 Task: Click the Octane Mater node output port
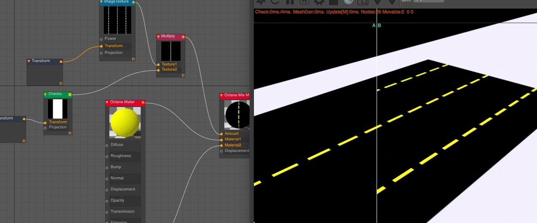pyautogui.click(x=143, y=102)
